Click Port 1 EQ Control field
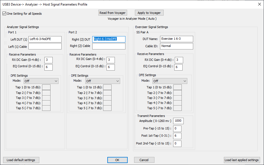 point(49,67)
